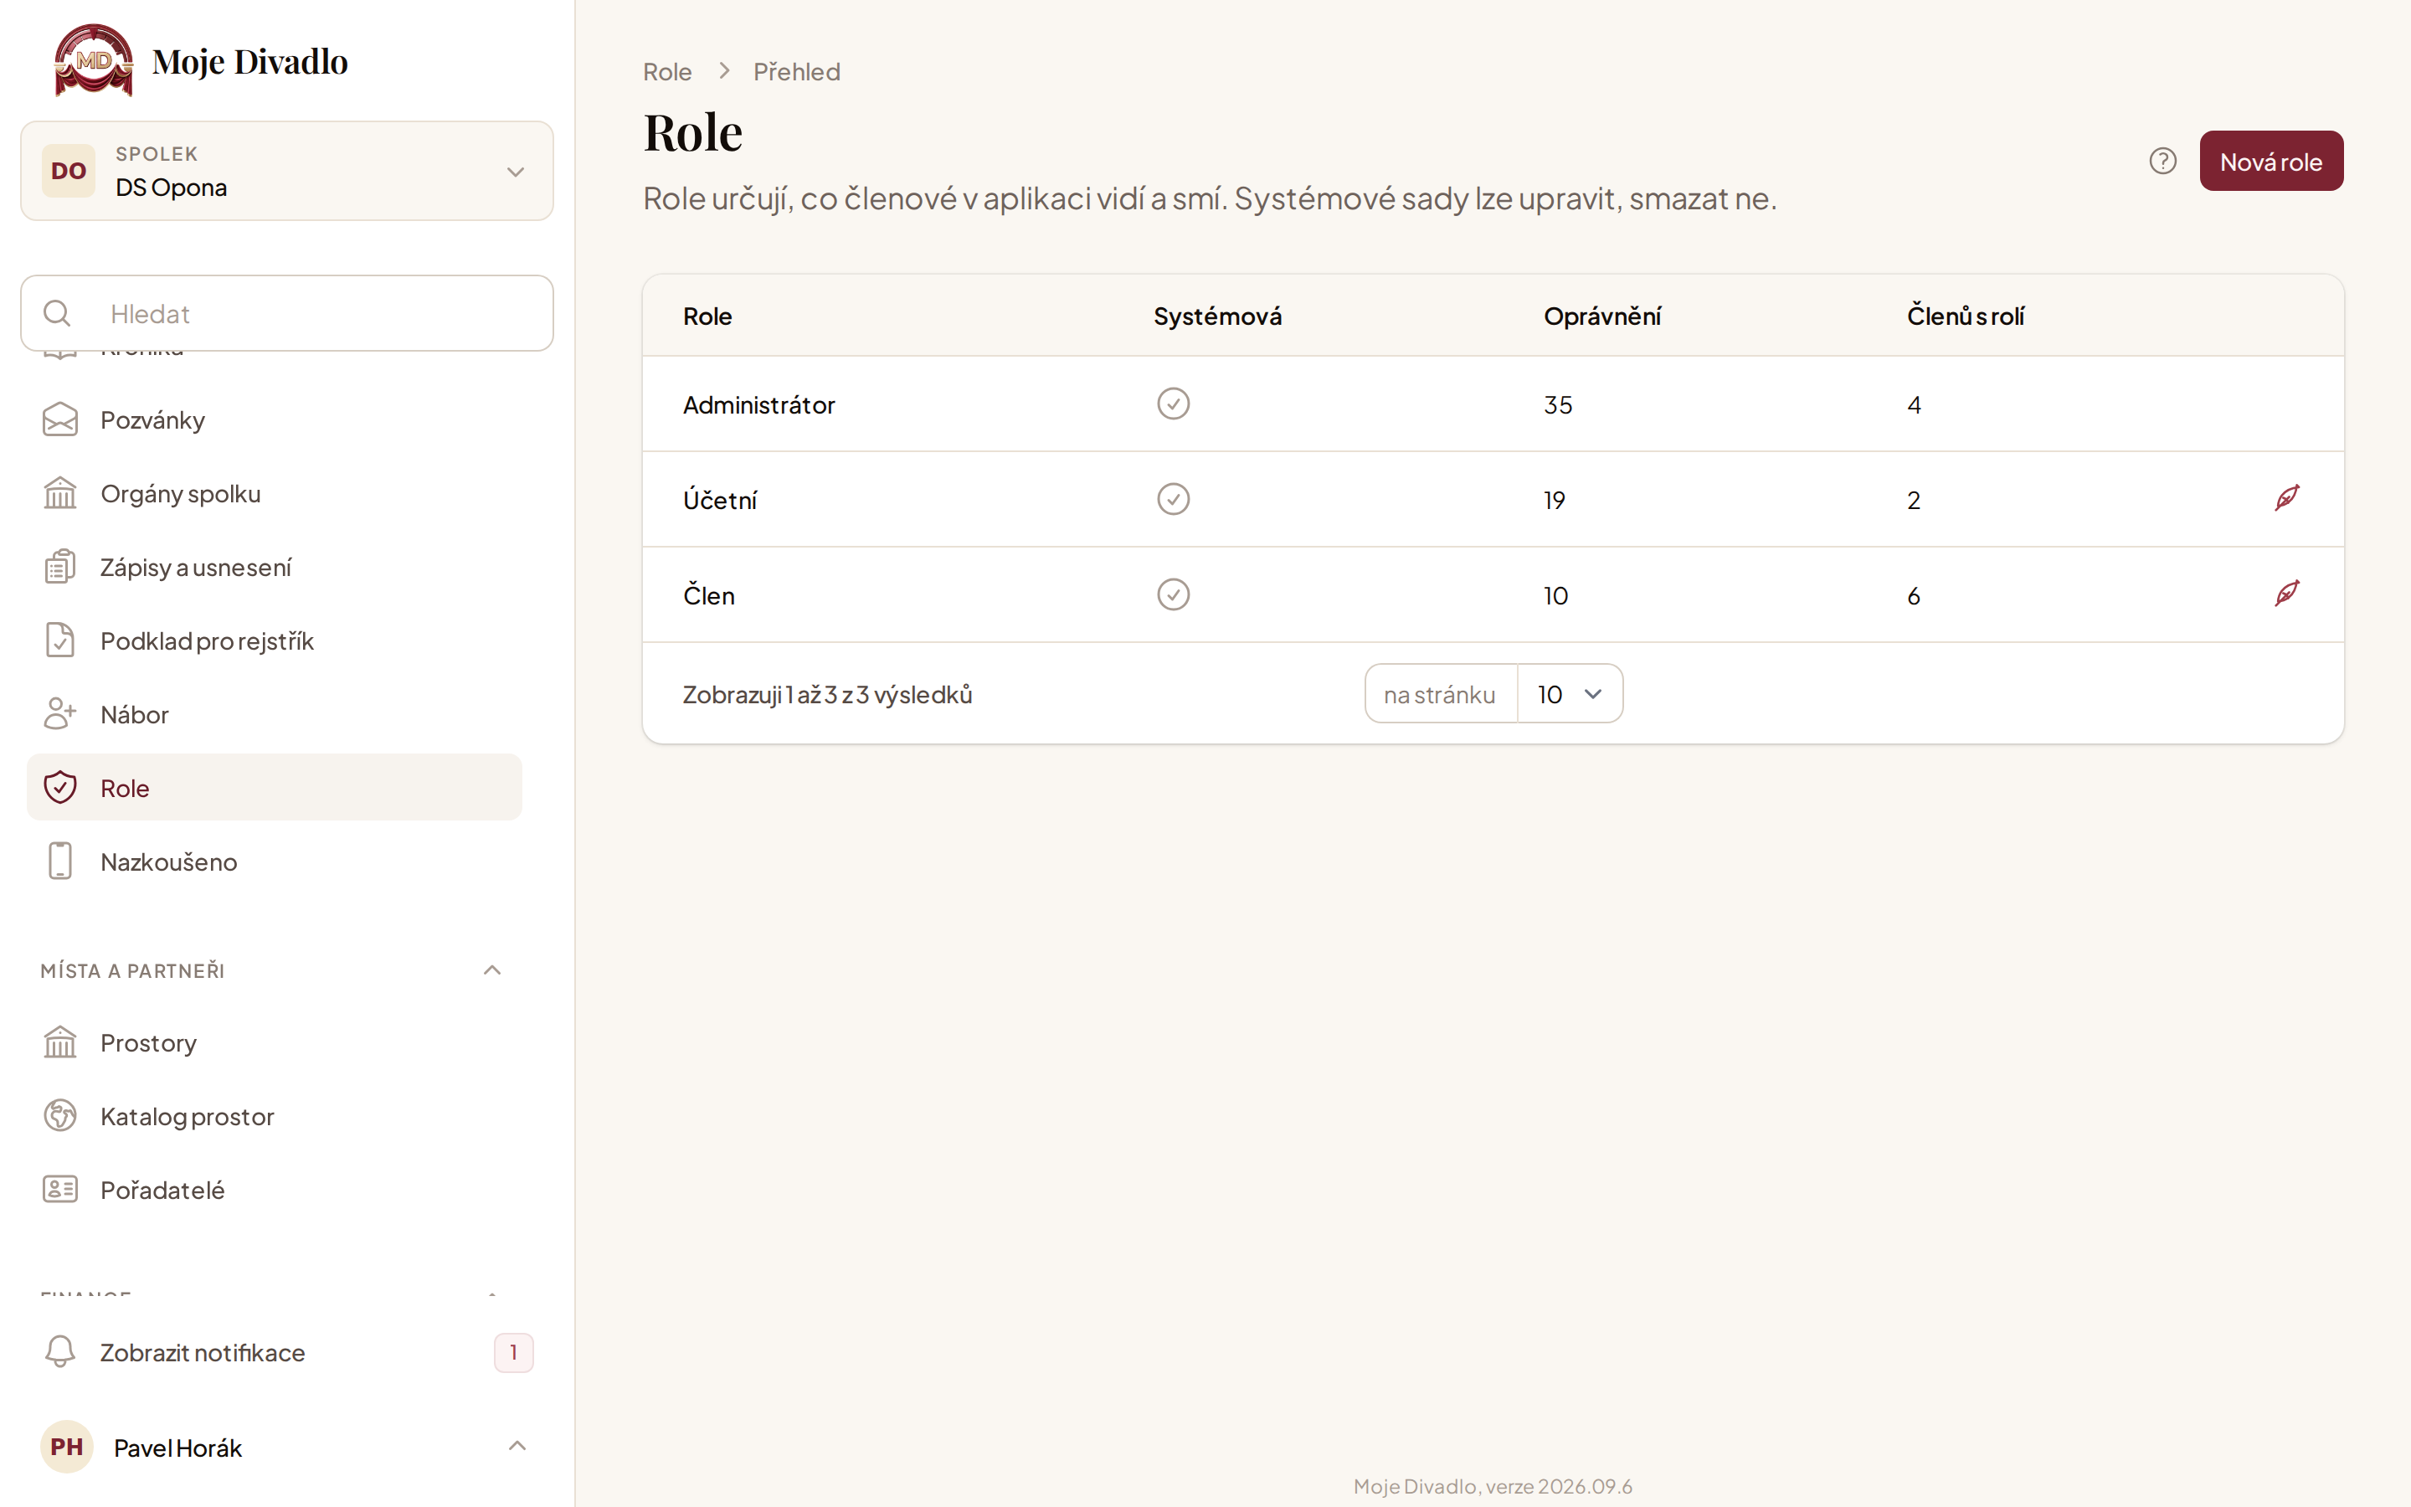Click the notifications bell icon
The image size is (2411, 1507).
pyautogui.click(x=59, y=1351)
